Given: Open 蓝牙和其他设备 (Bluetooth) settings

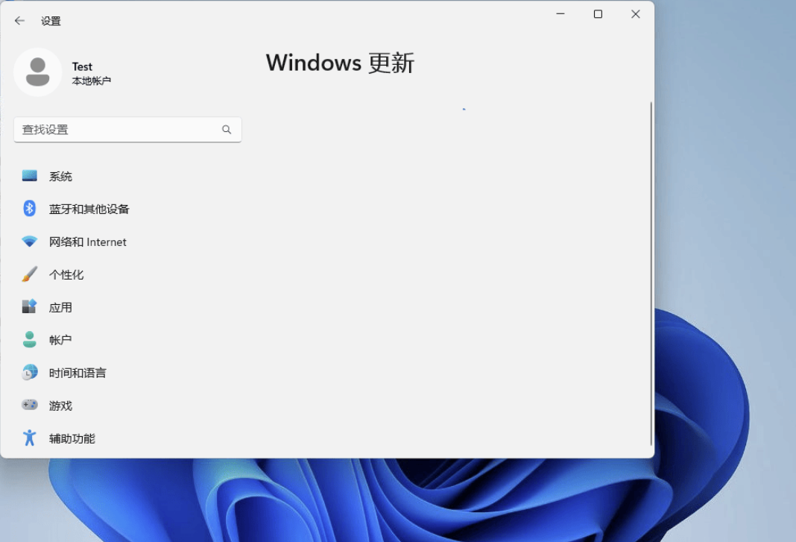Looking at the screenshot, I should (89, 209).
